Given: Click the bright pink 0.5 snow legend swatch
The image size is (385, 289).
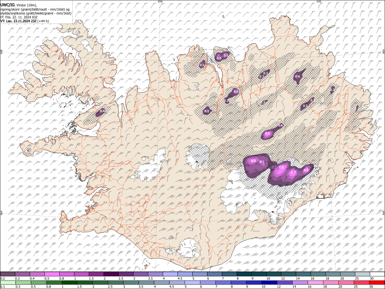Looking at the screenshot, I should (52, 274).
